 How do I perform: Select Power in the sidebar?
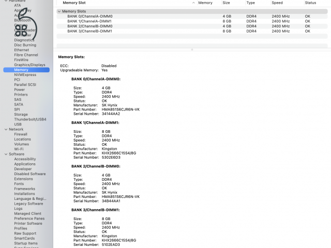pyautogui.click(x=20, y=89)
